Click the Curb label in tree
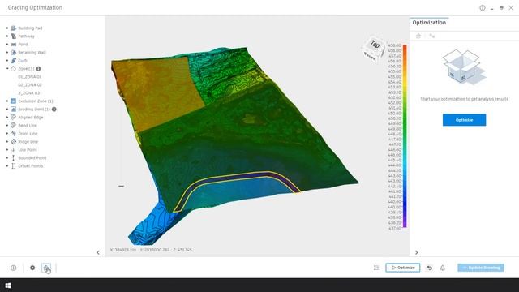The height and width of the screenshot is (292, 519). click(x=23, y=61)
